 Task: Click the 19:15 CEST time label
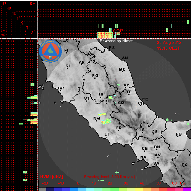click(168, 48)
